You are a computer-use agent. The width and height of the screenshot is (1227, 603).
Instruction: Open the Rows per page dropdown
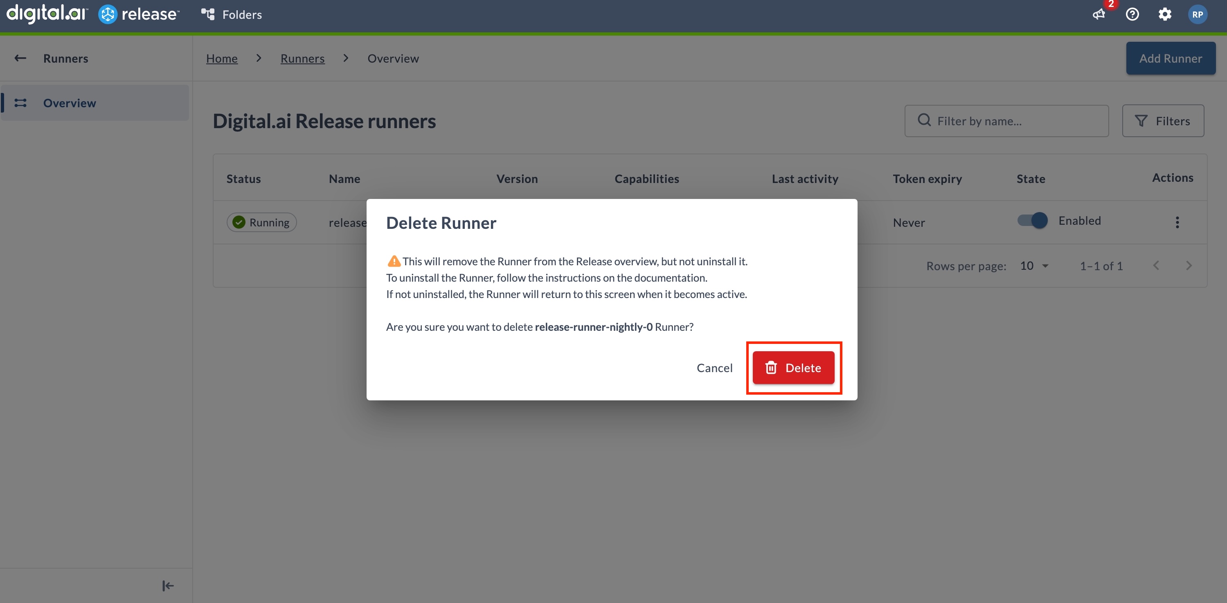pyautogui.click(x=1033, y=266)
